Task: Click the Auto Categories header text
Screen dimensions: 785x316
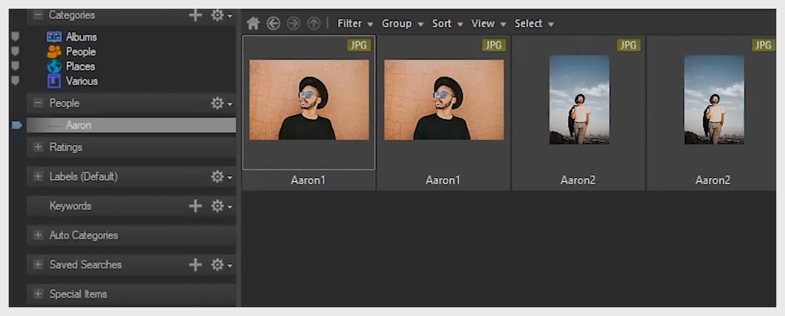Action: (83, 236)
